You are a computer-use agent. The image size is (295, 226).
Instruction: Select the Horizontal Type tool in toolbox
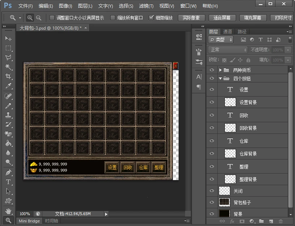(x=8, y=182)
